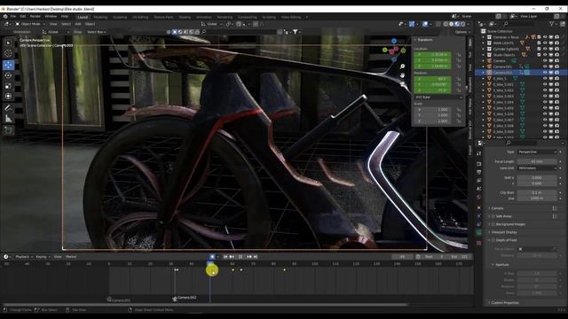The image size is (568, 319).
Task: Click Output properties tab icon
Action: click(479, 172)
